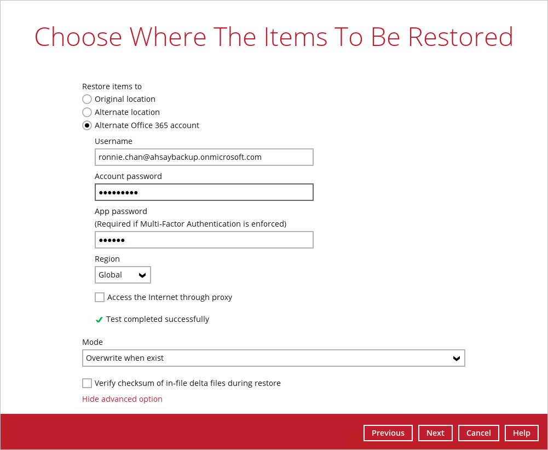The width and height of the screenshot is (548, 450).
Task: Click the Mode label
Action: [93, 342]
